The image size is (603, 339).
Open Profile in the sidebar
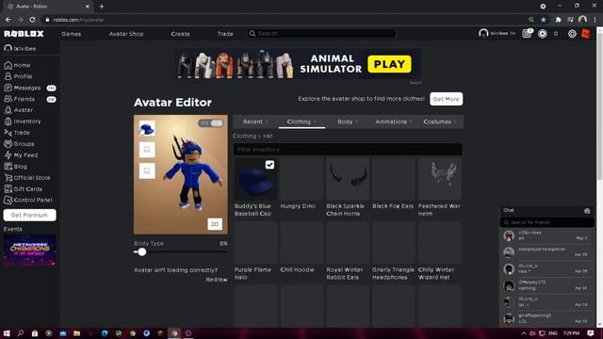18,76
